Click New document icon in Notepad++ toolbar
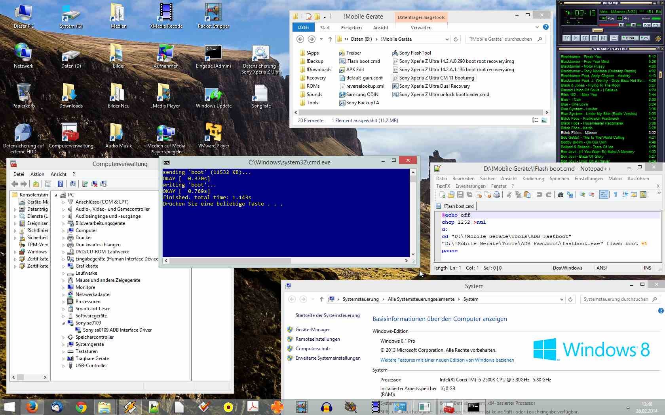This screenshot has width=665, height=415. 442,194
